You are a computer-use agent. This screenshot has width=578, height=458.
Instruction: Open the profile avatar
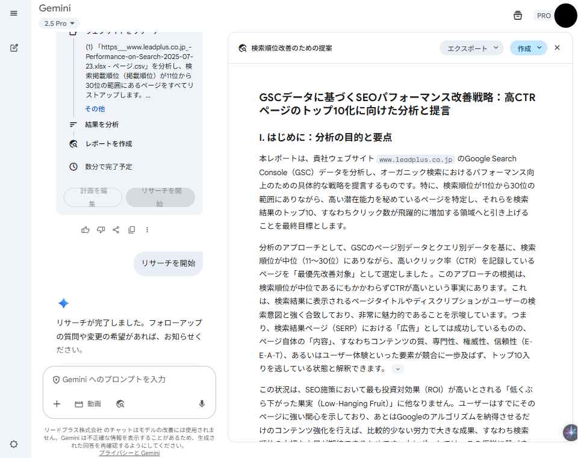[565, 16]
